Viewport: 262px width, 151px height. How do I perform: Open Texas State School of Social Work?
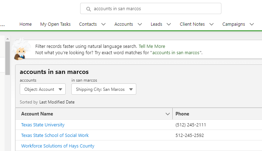tap(55, 136)
